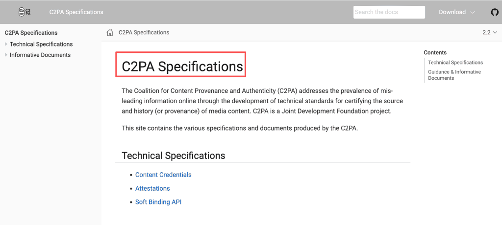The image size is (502, 225).
Task: Select Informative Documents in the sidebar
Action: pyautogui.click(x=40, y=55)
